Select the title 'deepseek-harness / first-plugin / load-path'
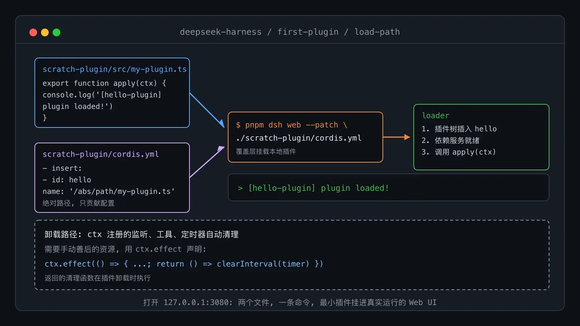 (x=290, y=32)
